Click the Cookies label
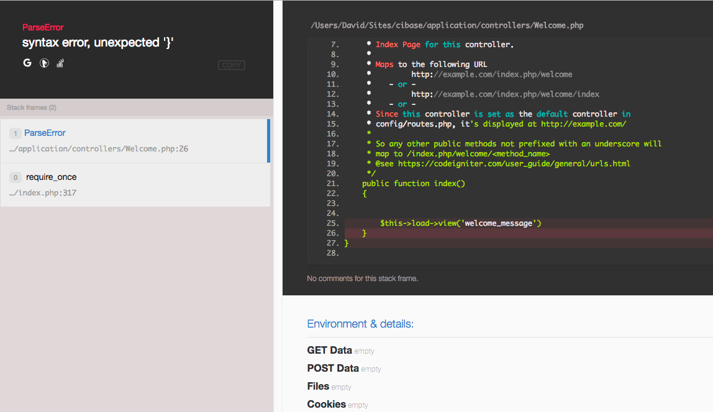The height and width of the screenshot is (412, 713). click(x=327, y=405)
